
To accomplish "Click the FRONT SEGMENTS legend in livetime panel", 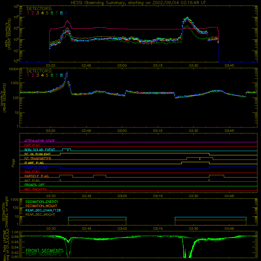I will 45,251.
